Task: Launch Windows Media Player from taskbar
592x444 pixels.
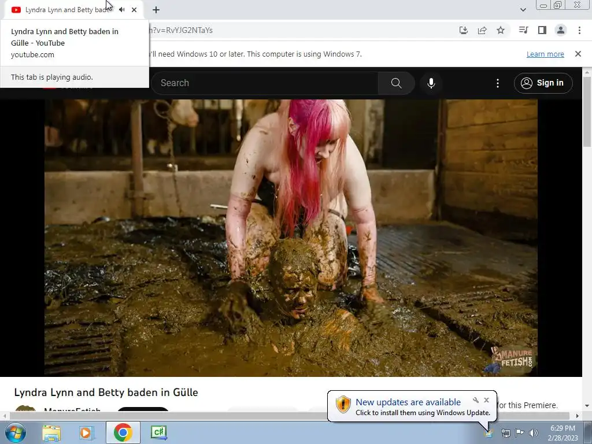Action: [x=87, y=432]
